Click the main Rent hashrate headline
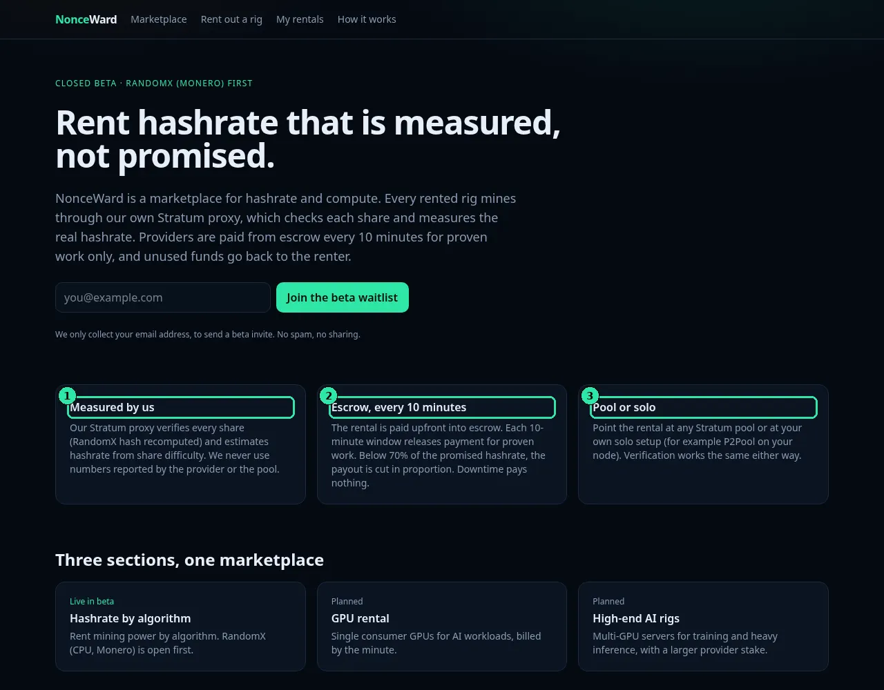884x690 pixels. [308, 139]
